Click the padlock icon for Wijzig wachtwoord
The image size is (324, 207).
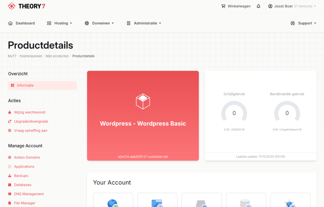pos(10,112)
